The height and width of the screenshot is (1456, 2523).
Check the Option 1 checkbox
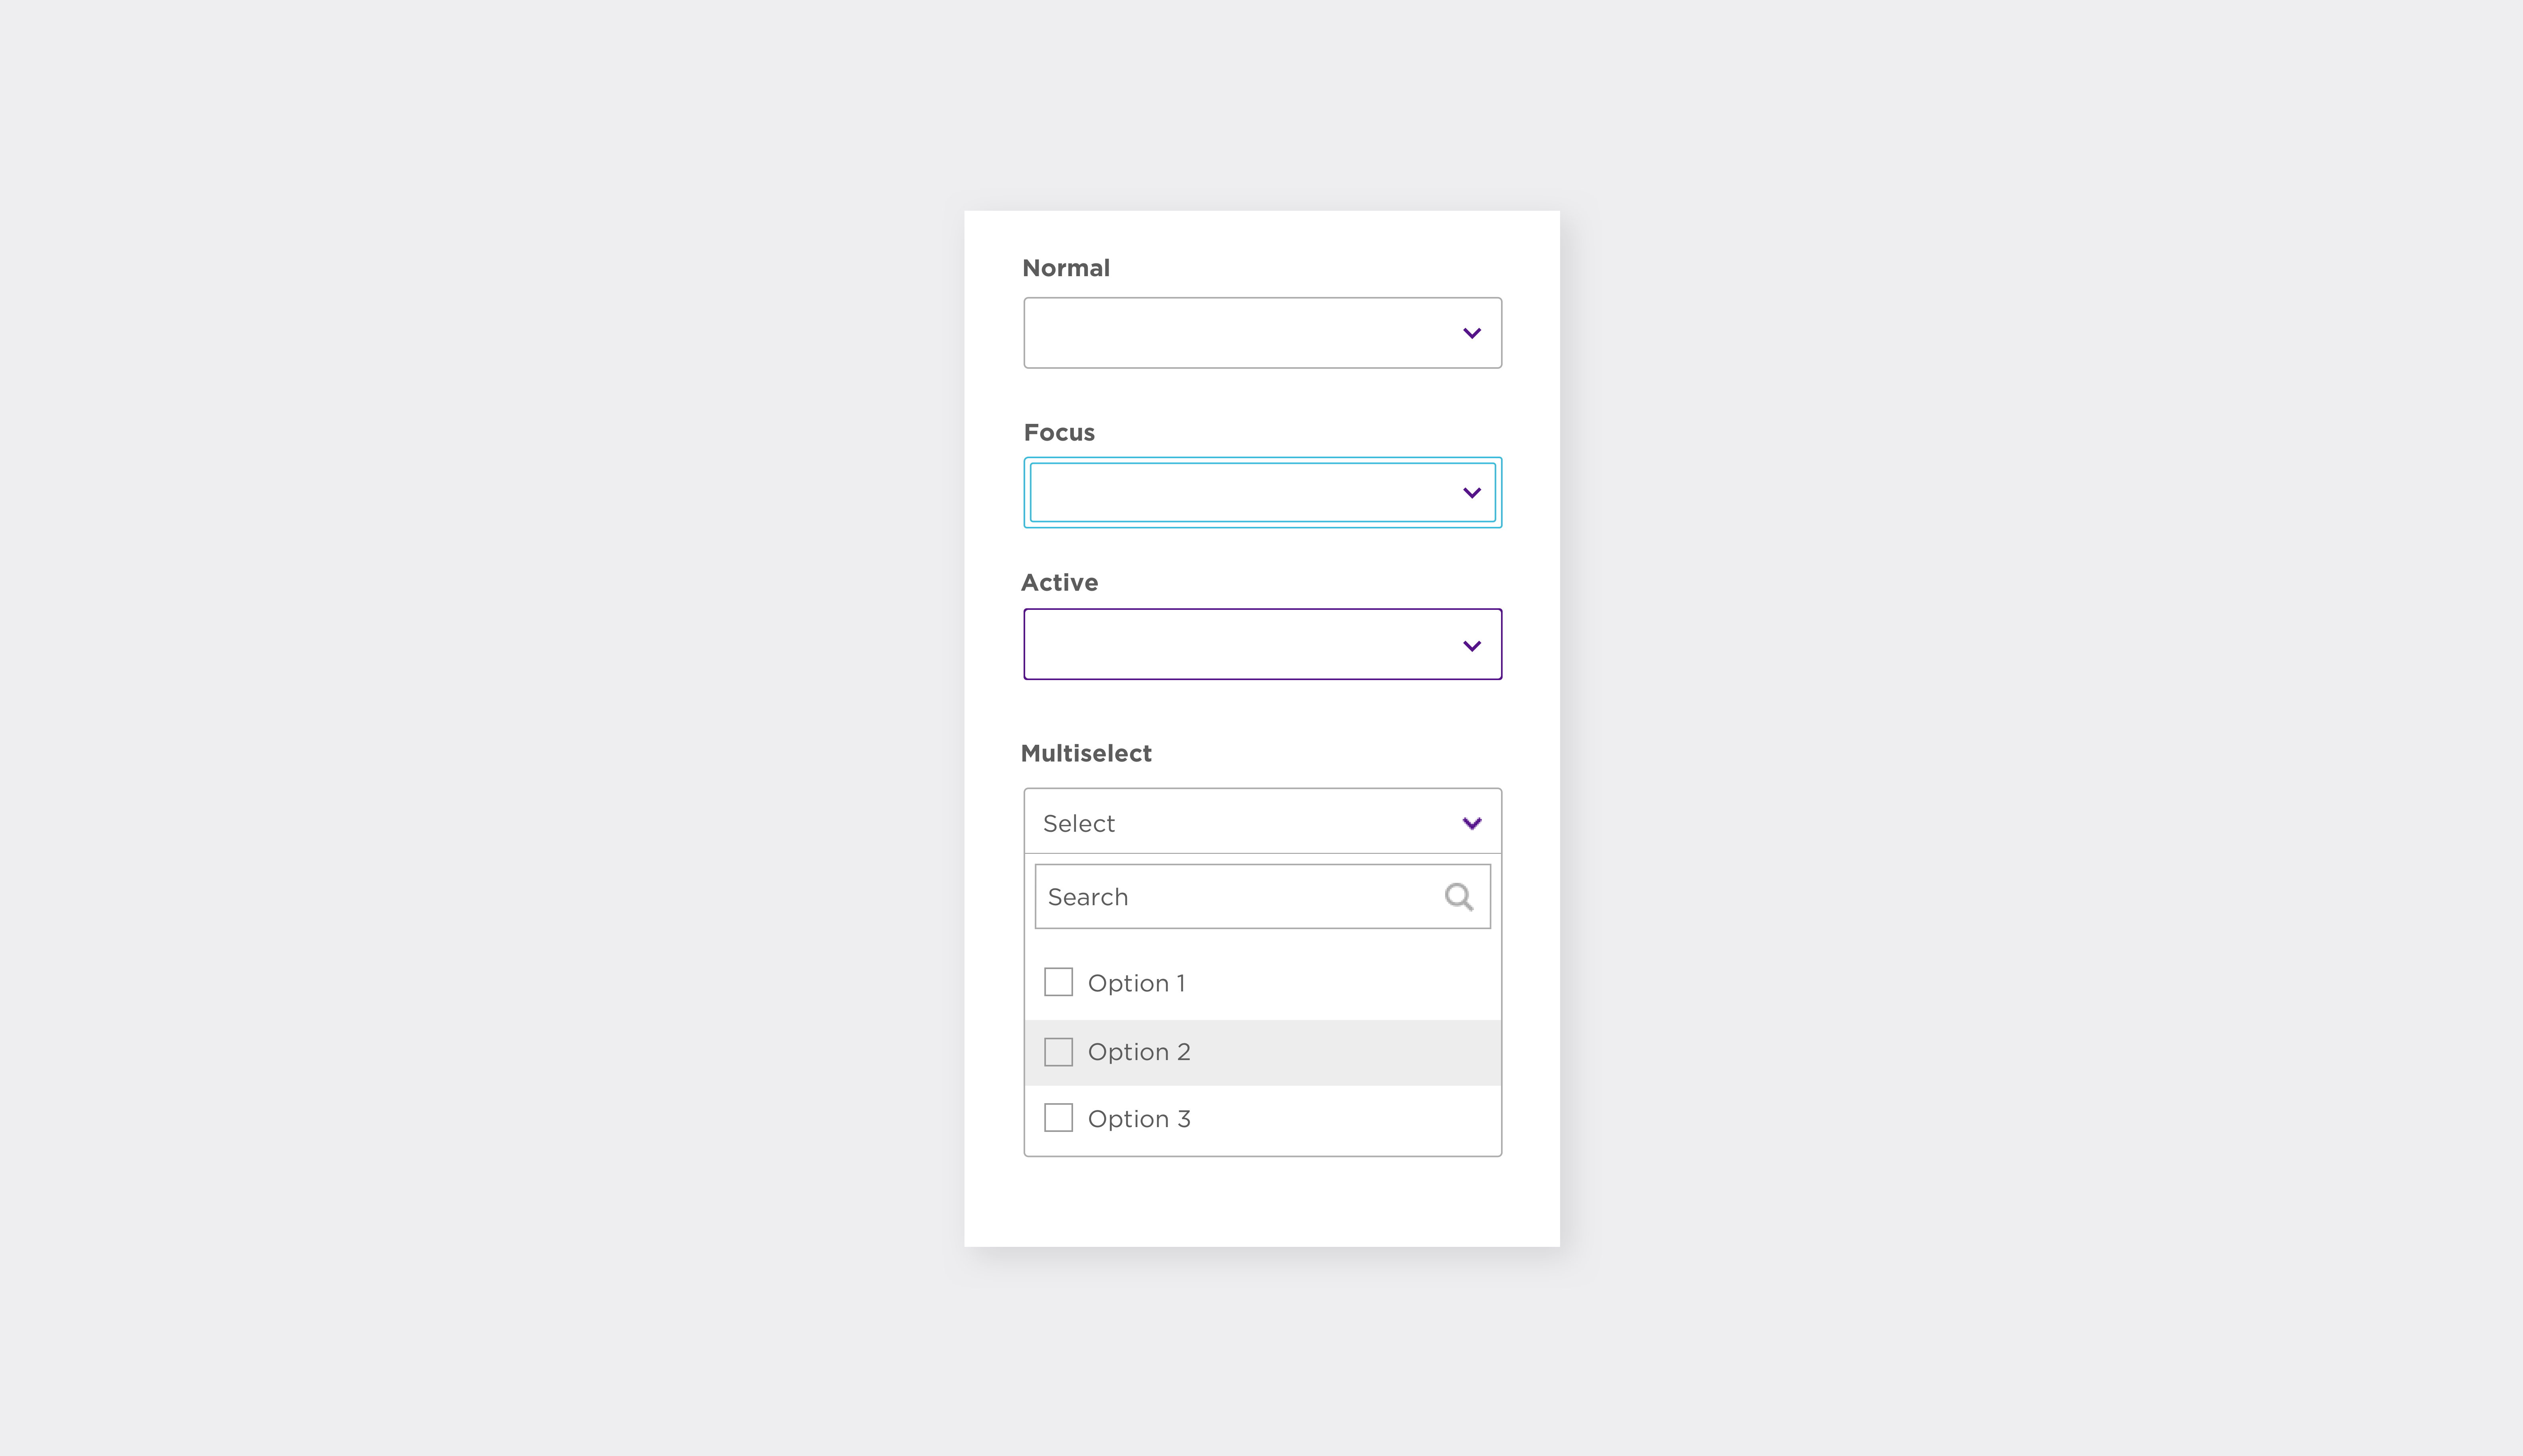click(x=1058, y=982)
